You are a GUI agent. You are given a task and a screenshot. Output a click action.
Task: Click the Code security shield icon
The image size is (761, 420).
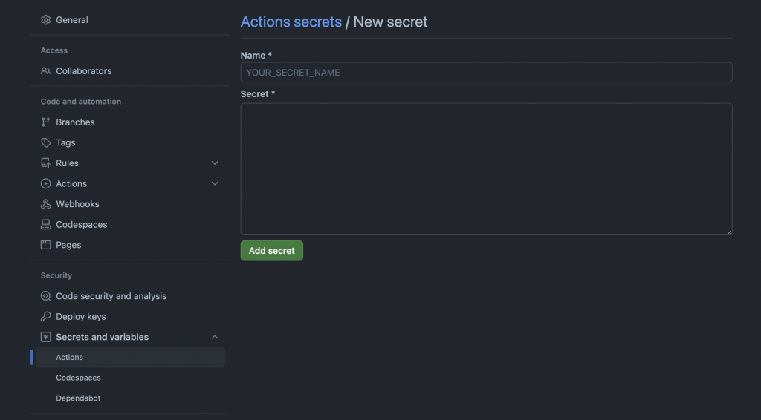46,296
